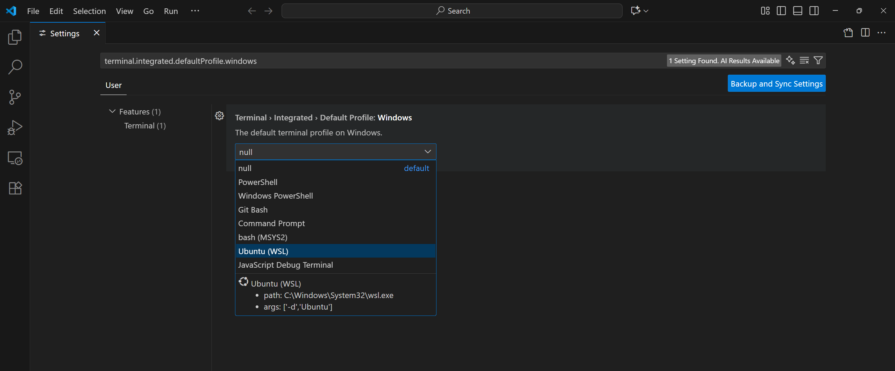895x371 pixels.
Task: Open the Extensions view
Action: coord(15,188)
